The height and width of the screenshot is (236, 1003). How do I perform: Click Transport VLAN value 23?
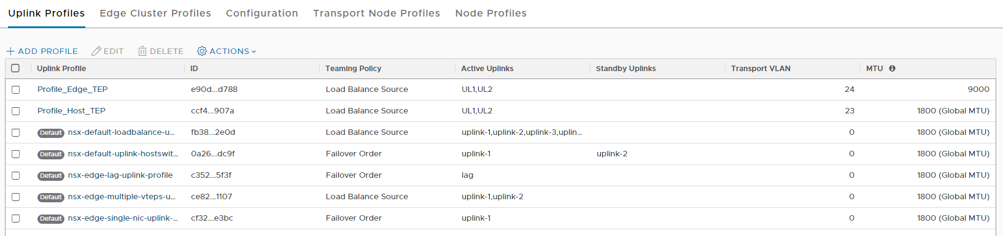pyautogui.click(x=850, y=111)
